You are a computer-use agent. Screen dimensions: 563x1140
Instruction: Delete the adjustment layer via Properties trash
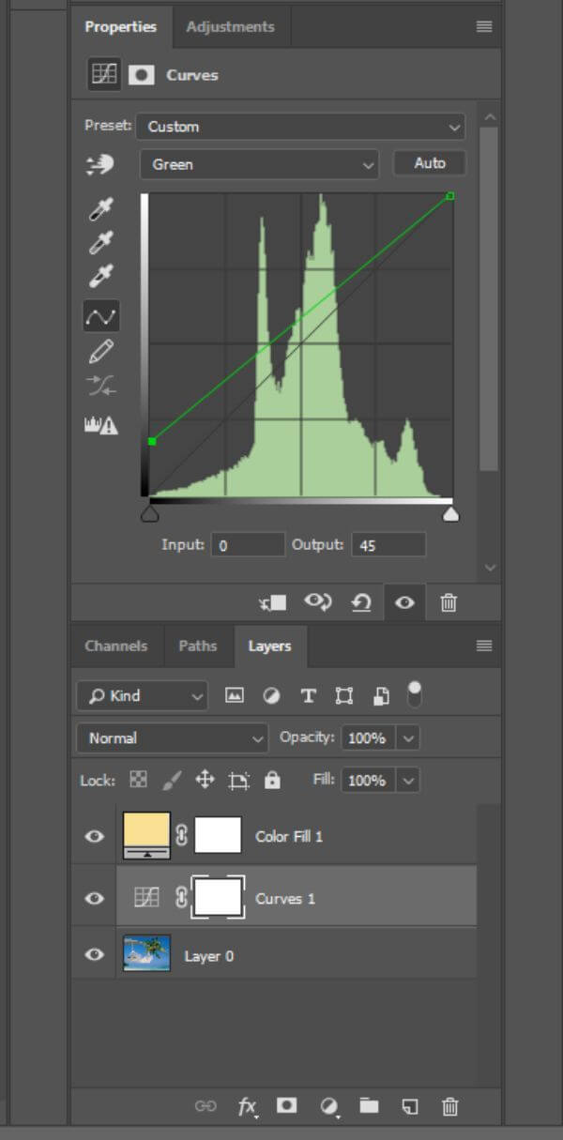click(x=449, y=602)
